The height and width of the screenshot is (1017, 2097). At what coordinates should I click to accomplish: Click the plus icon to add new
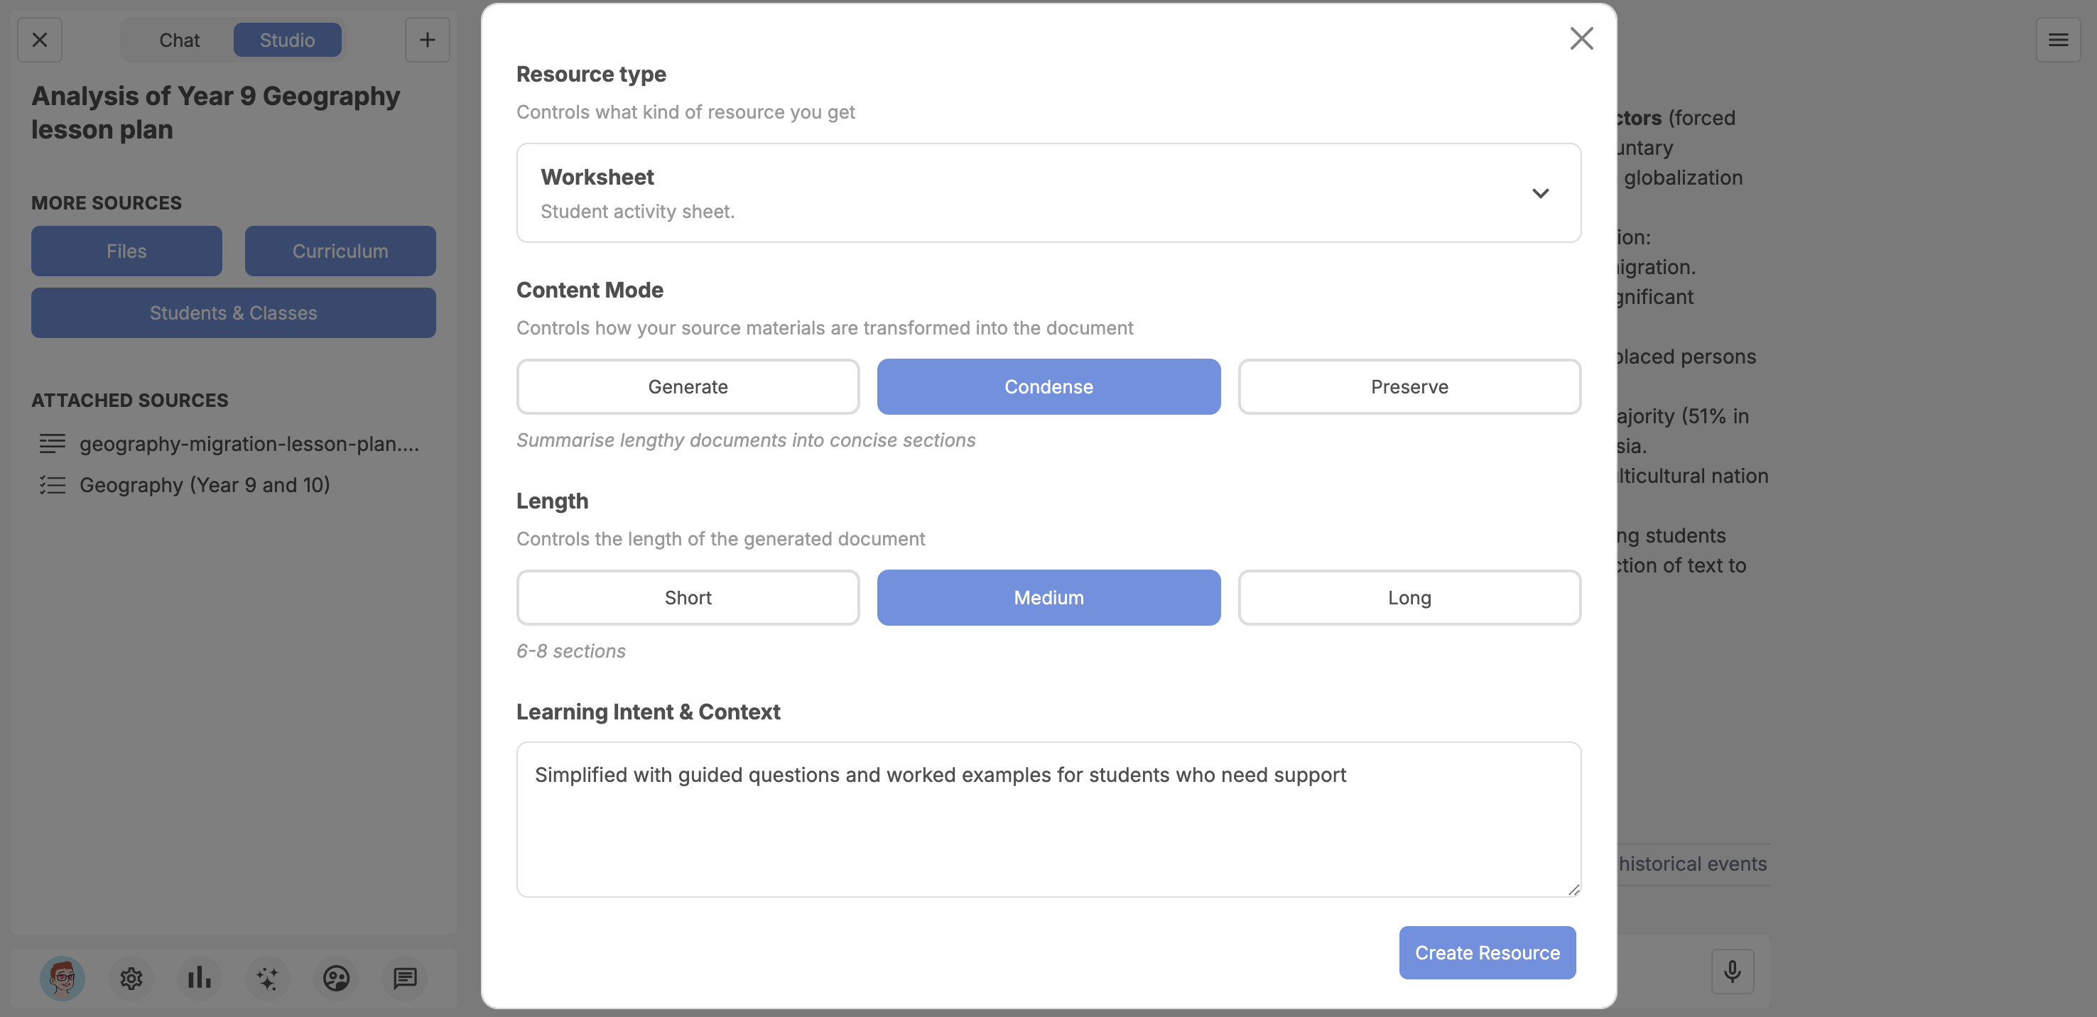pyautogui.click(x=428, y=40)
